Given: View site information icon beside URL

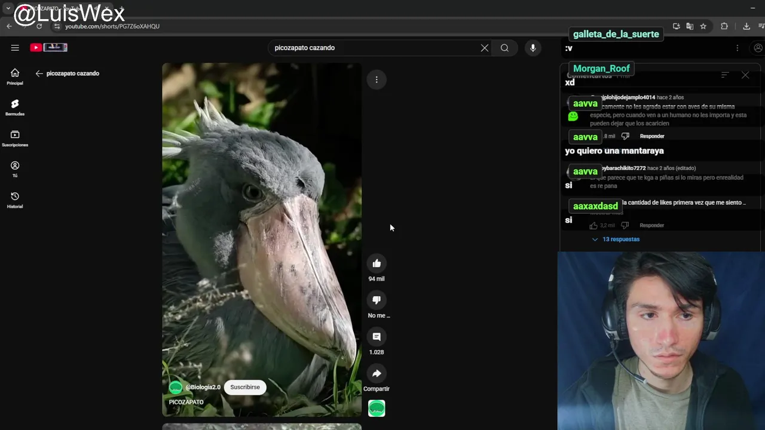Looking at the screenshot, I should point(57,26).
